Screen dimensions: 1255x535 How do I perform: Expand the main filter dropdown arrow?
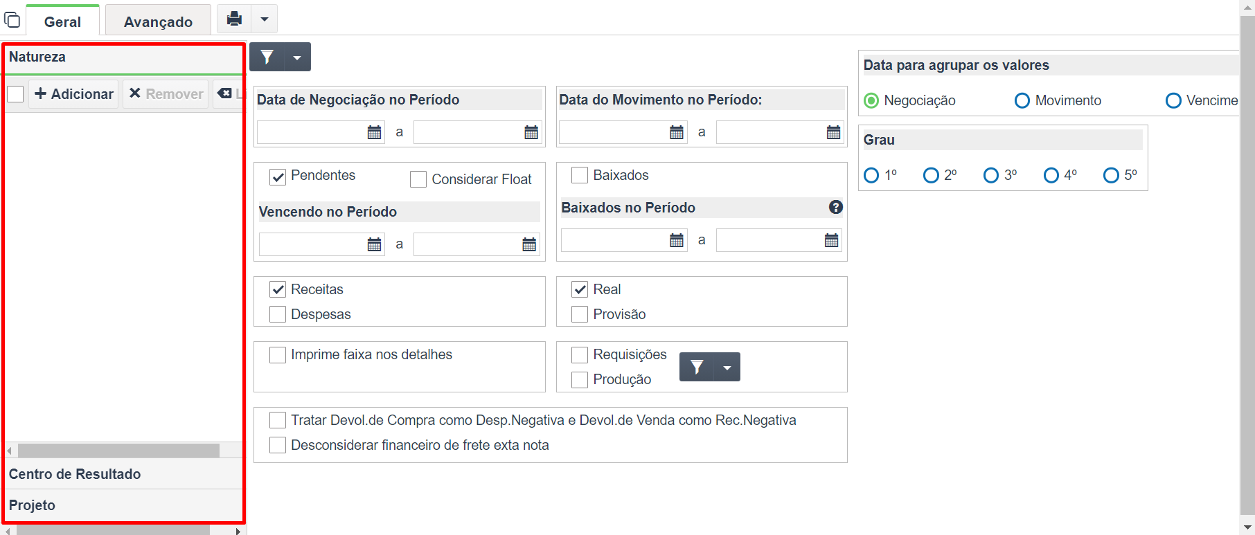[297, 57]
